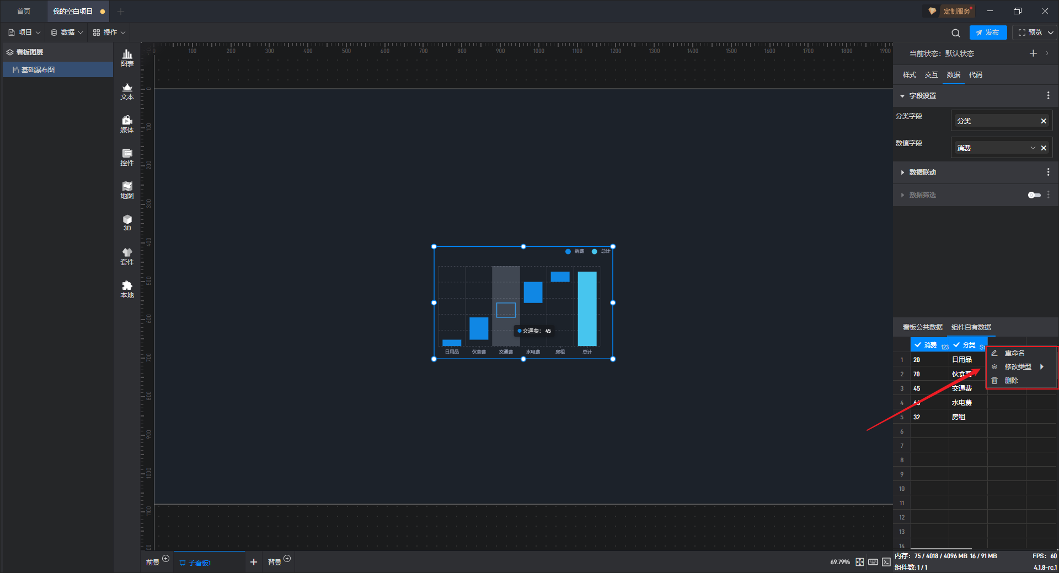Image resolution: width=1059 pixels, height=573 pixels.
Task: Click the 日用品 data cell
Action: [968, 359]
